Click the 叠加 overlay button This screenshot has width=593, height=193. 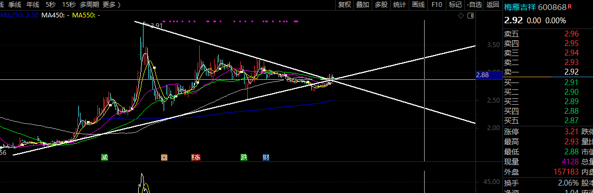point(363,5)
